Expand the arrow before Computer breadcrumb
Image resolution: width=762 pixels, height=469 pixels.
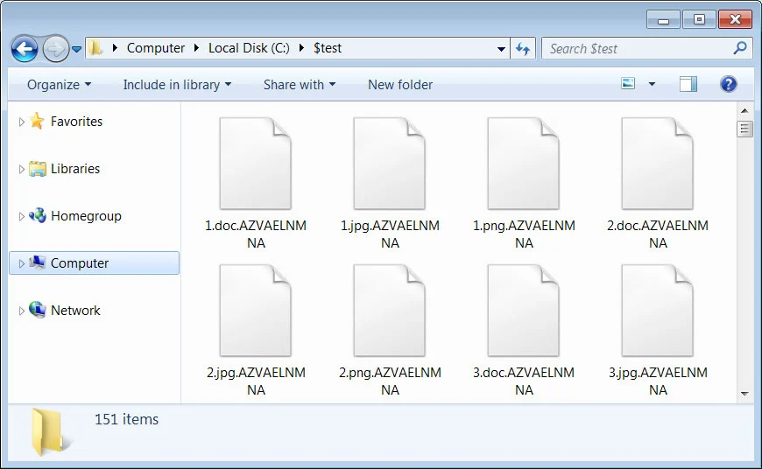(x=115, y=48)
